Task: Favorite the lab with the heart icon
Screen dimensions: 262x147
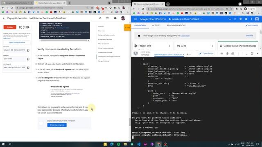Action: pos(107,18)
